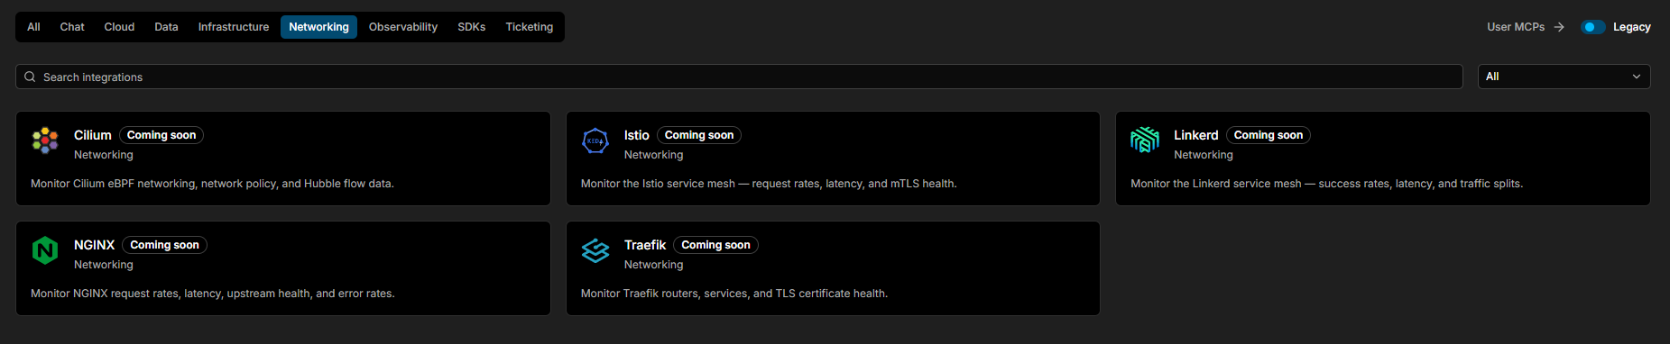This screenshot has height=344, width=1670.
Task: Click the Legacy label text
Action: pos(1632,27)
